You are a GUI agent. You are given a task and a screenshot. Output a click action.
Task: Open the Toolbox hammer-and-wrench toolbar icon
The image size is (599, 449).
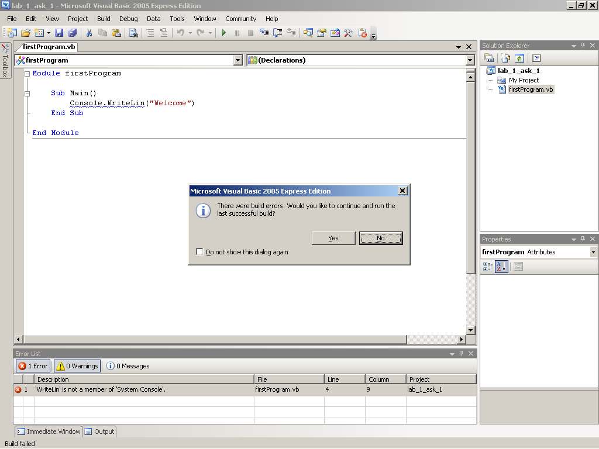pos(349,33)
